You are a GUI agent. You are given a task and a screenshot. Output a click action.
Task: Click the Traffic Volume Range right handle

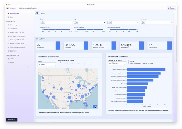tap(137, 30)
